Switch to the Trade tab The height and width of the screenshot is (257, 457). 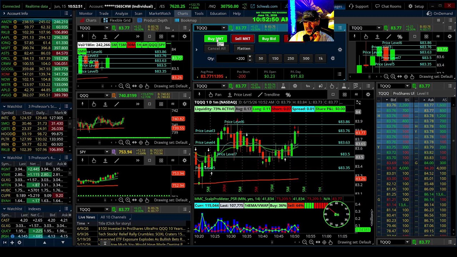click(x=104, y=14)
